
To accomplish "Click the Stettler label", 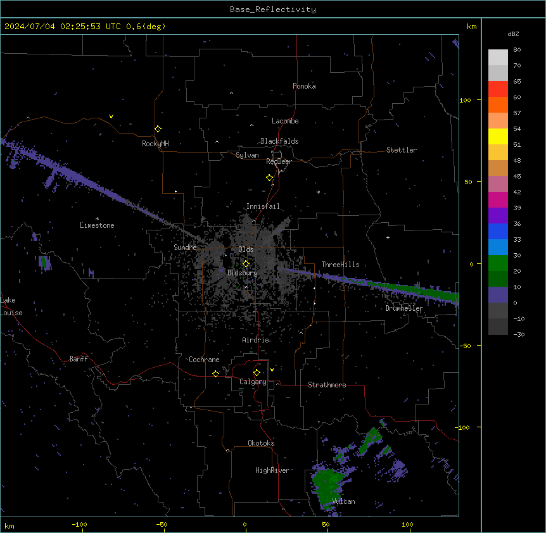I will (x=402, y=150).
